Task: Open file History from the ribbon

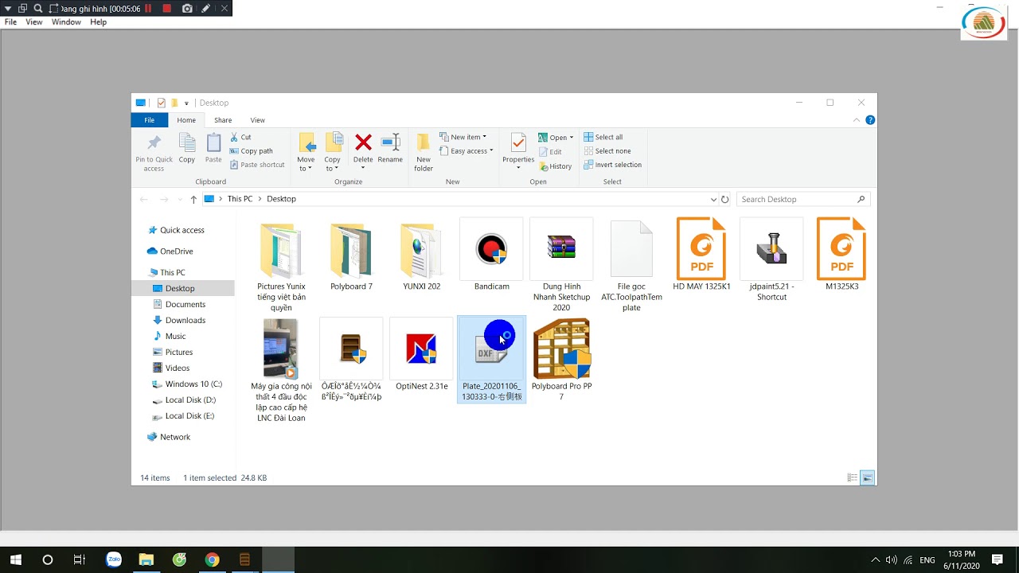Action: coord(555,166)
